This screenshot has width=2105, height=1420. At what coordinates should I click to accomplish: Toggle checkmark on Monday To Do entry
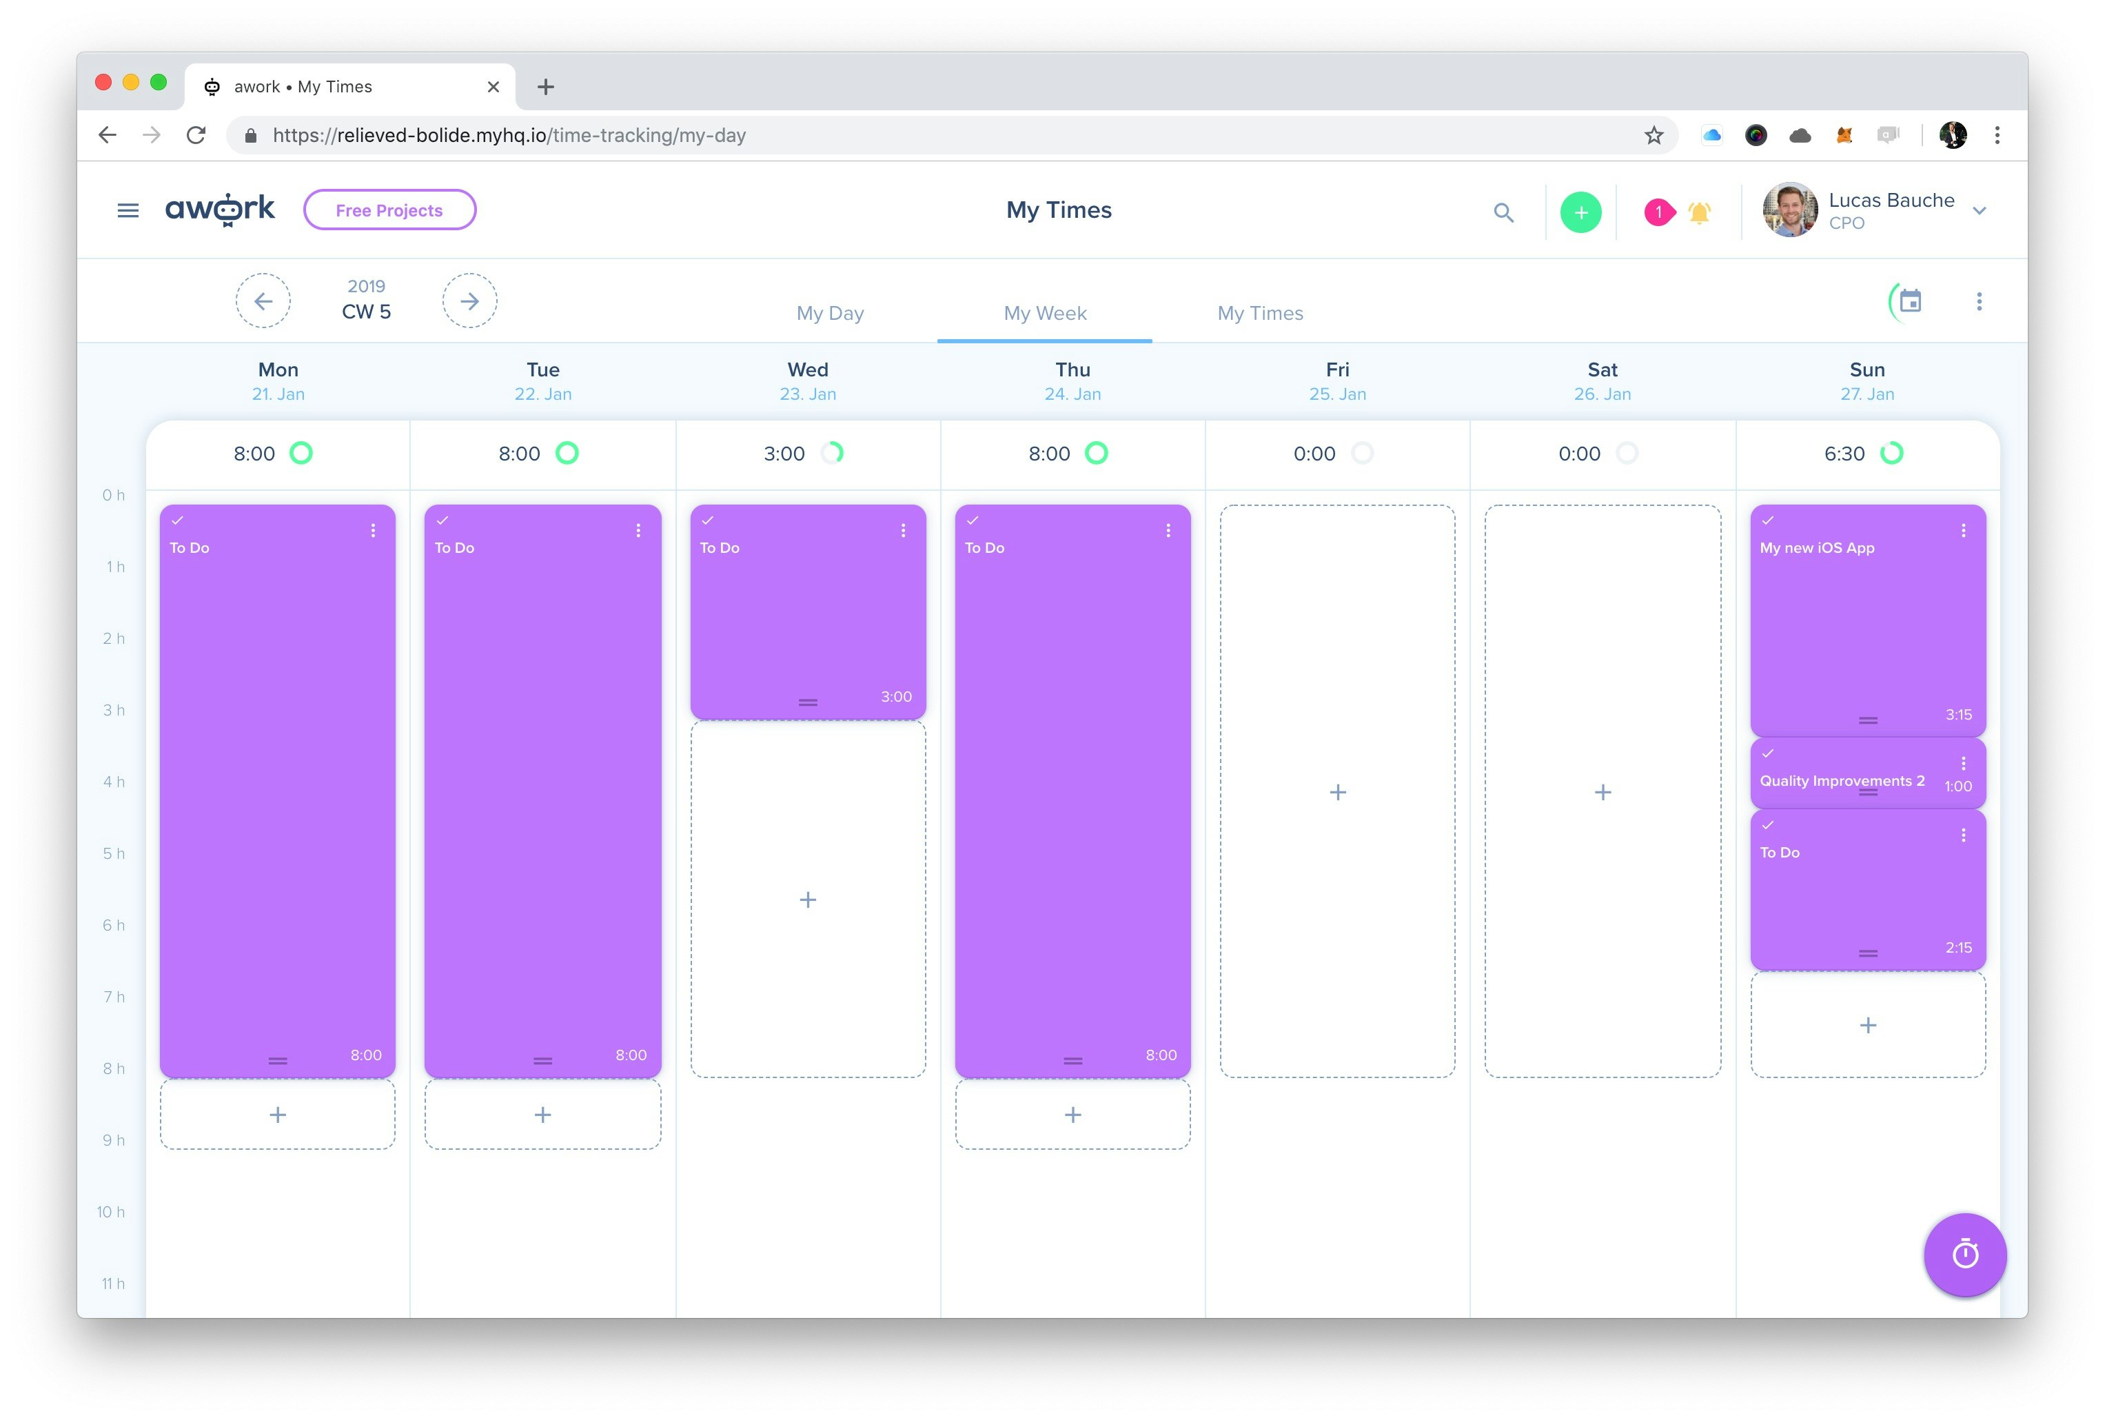[x=179, y=520]
